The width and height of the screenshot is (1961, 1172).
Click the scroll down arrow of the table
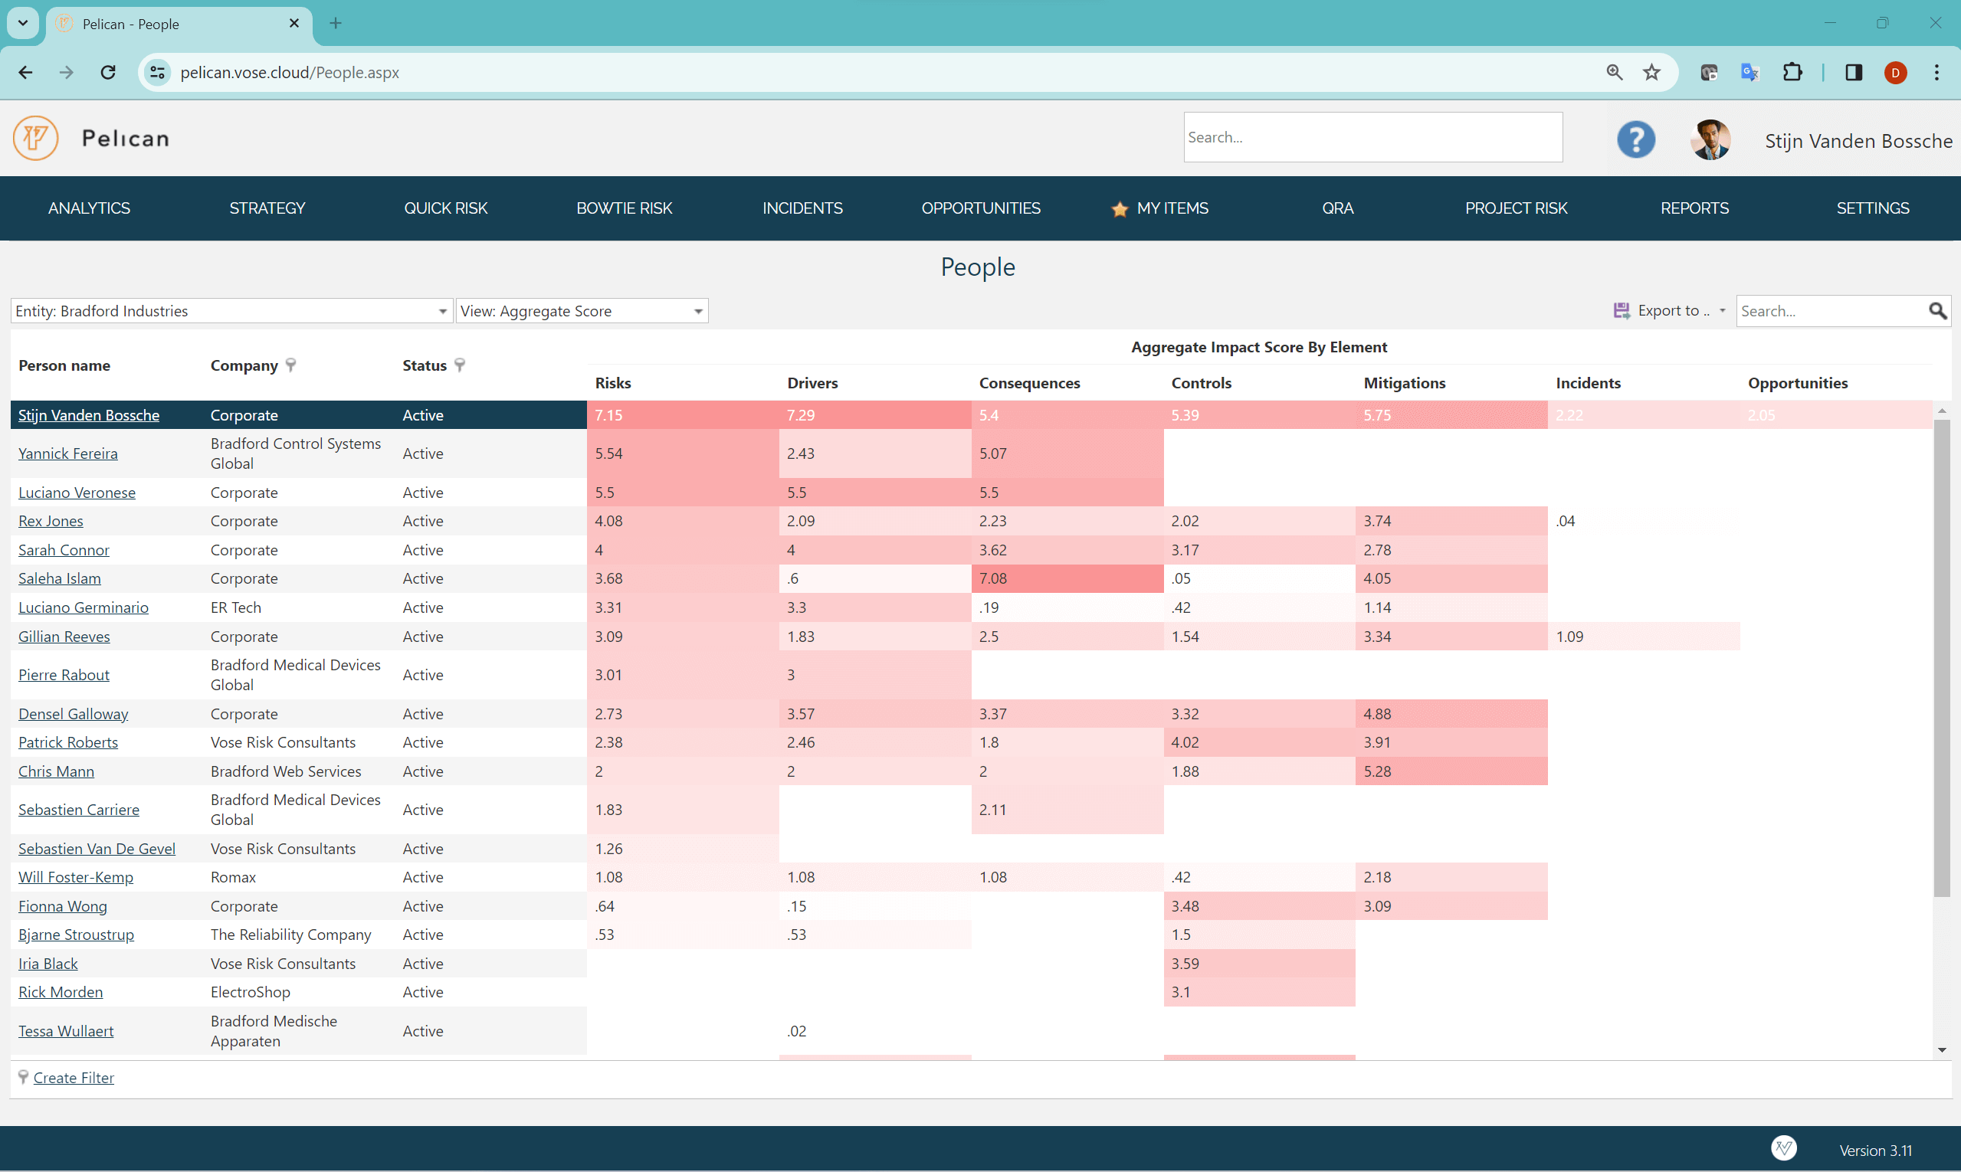click(x=1941, y=1050)
